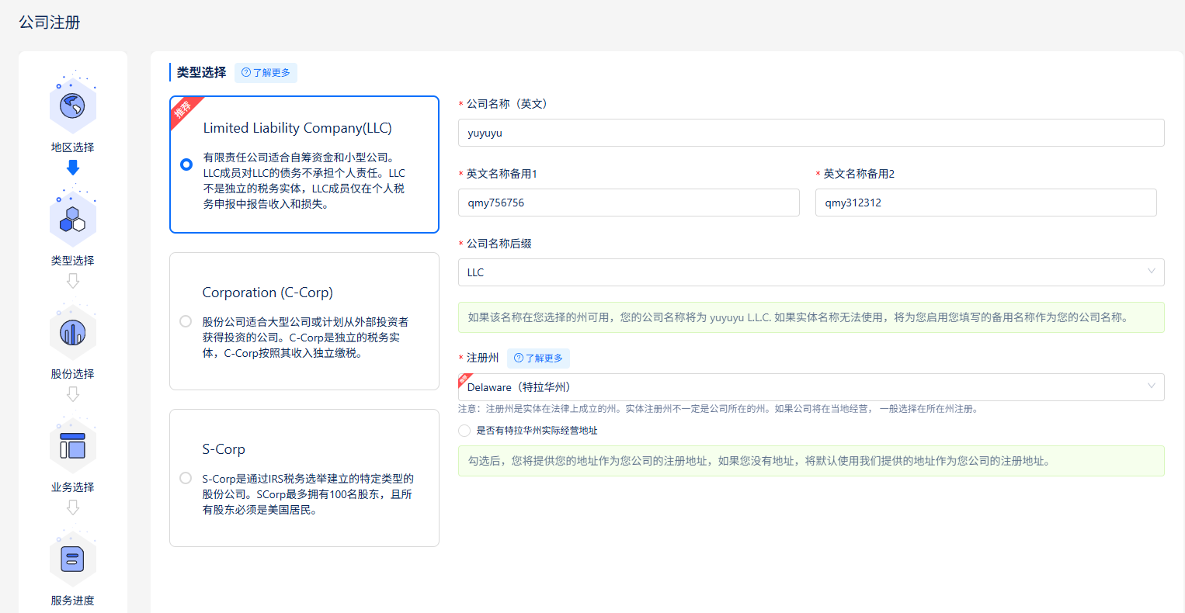Select the S-Corp radio button
The height and width of the screenshot is (613, 1185).
(186, 478)
